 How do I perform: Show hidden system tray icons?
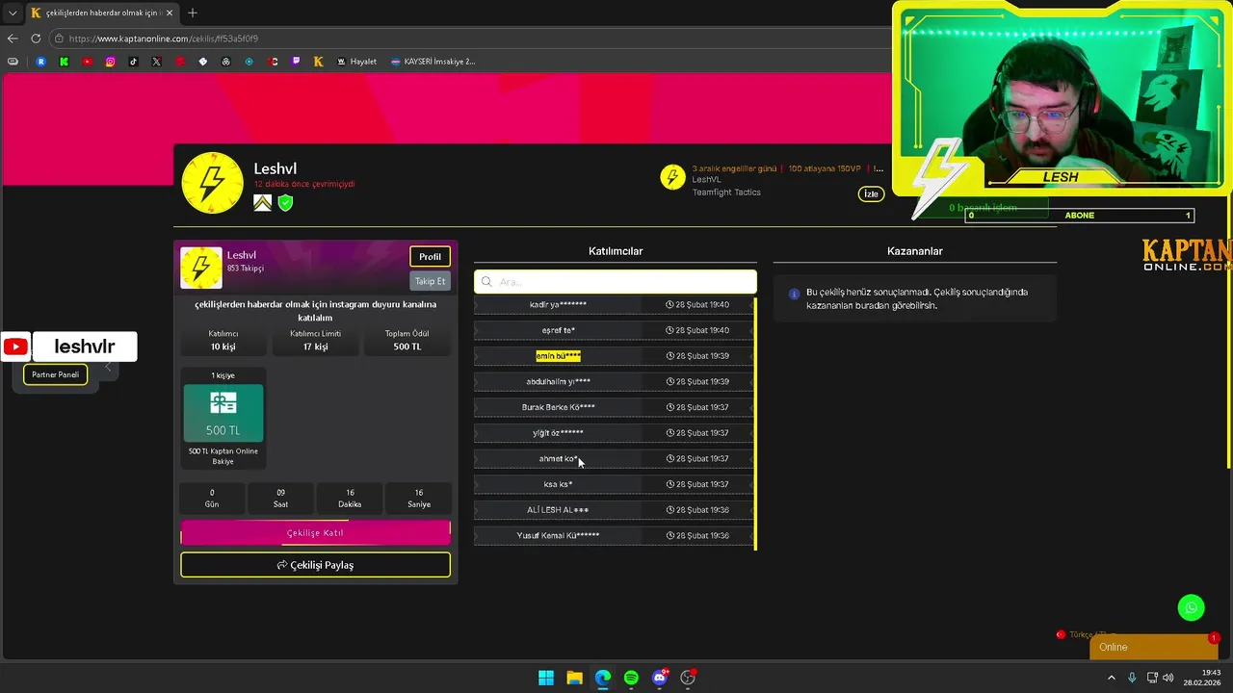coord(1112,678)
